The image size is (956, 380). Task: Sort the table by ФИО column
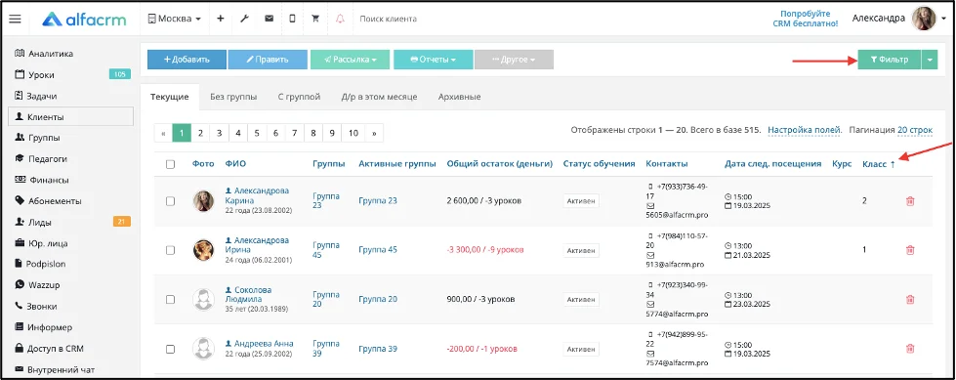pos(235,163)
